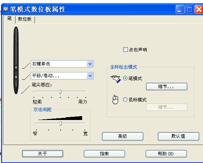Click the 坐标检出模式 group title
This screenshot has width=203, height=163.
[x=123, y=67]
